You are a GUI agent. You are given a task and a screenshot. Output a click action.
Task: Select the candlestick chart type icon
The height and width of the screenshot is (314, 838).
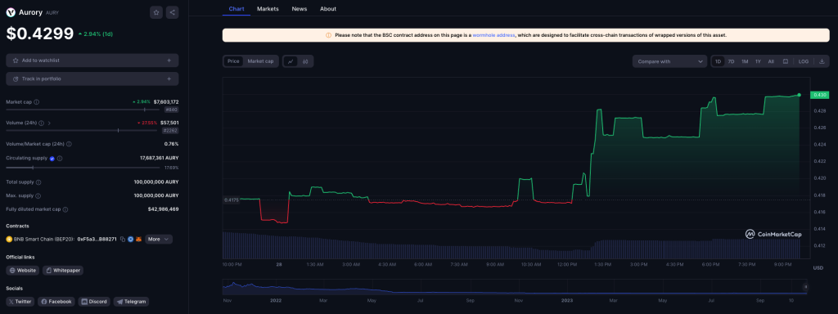[x=305, y=61]
